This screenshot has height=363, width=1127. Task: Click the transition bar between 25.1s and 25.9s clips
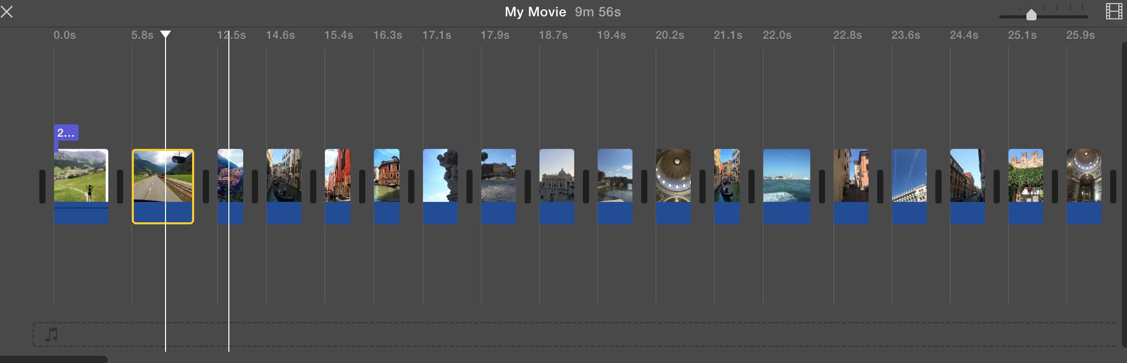1055,187
